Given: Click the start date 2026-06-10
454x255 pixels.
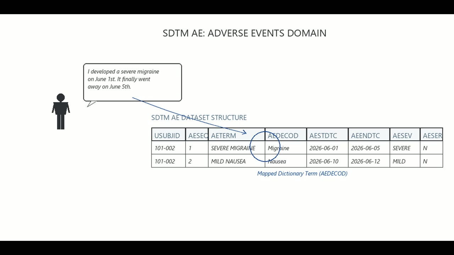Looking at the screenshot, I should (x=327, y=161).
